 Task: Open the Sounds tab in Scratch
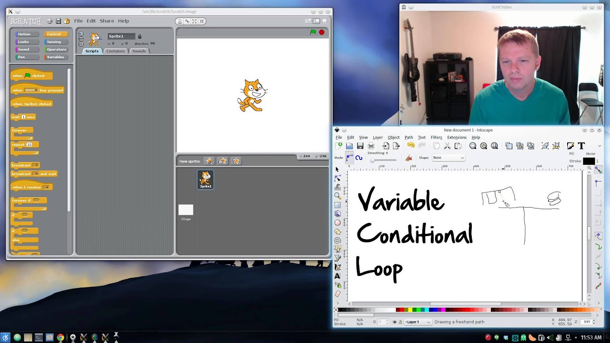139,51
